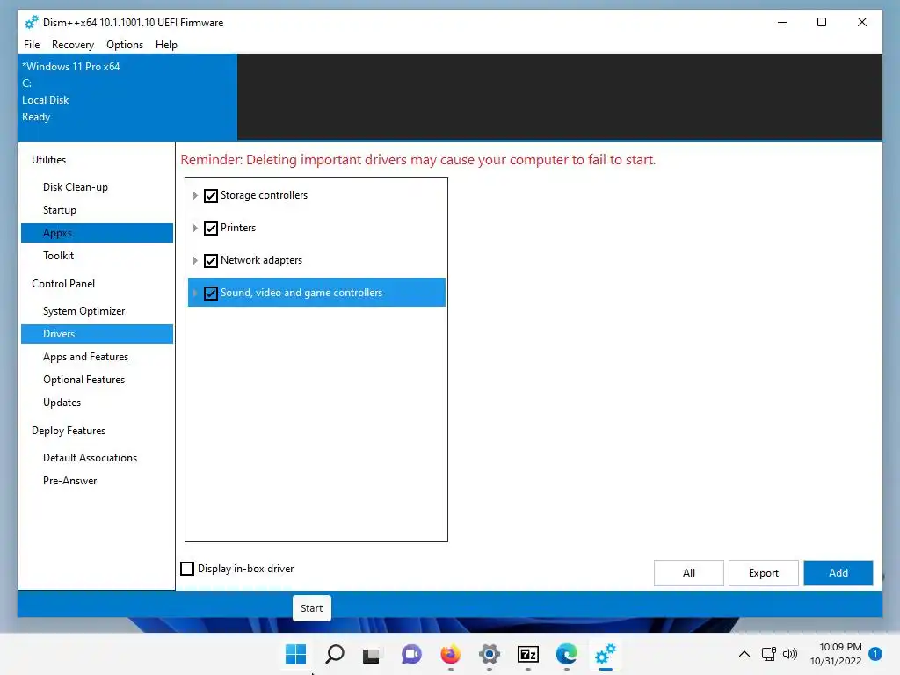900x675 pixels.
Task: Open the File menu
Action: pyautogui.click(x=32, y=45)
